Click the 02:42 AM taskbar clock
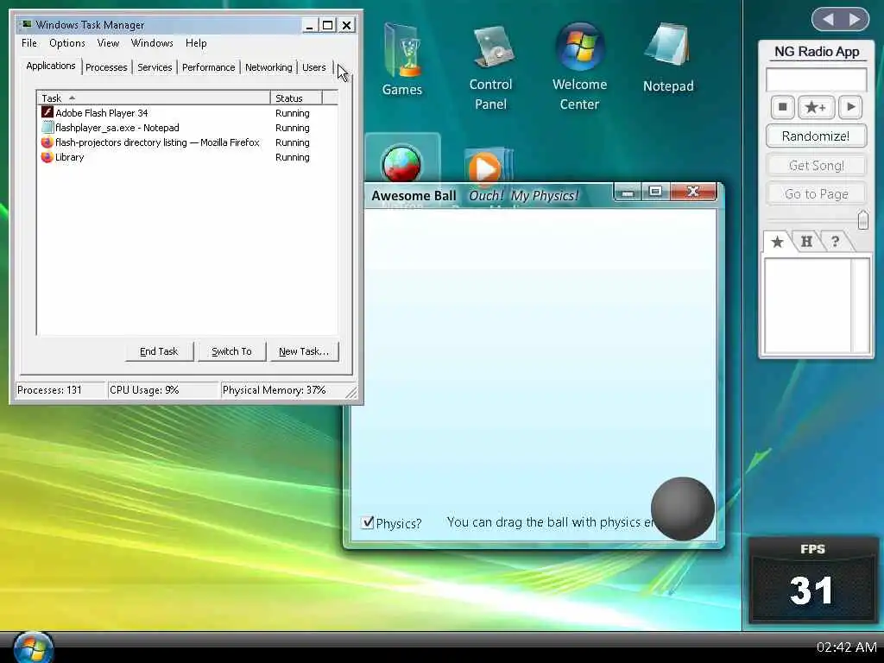884x663 pixels. [846, 647]
